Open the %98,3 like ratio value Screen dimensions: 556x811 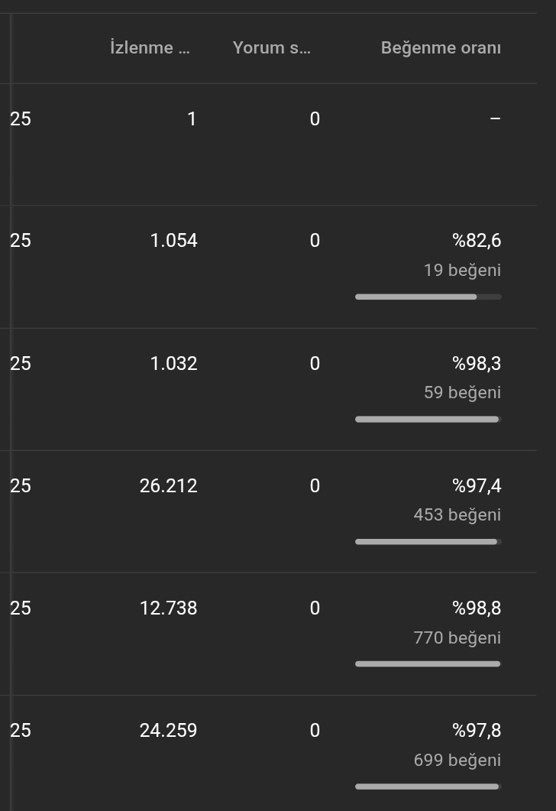coord(477,364)
